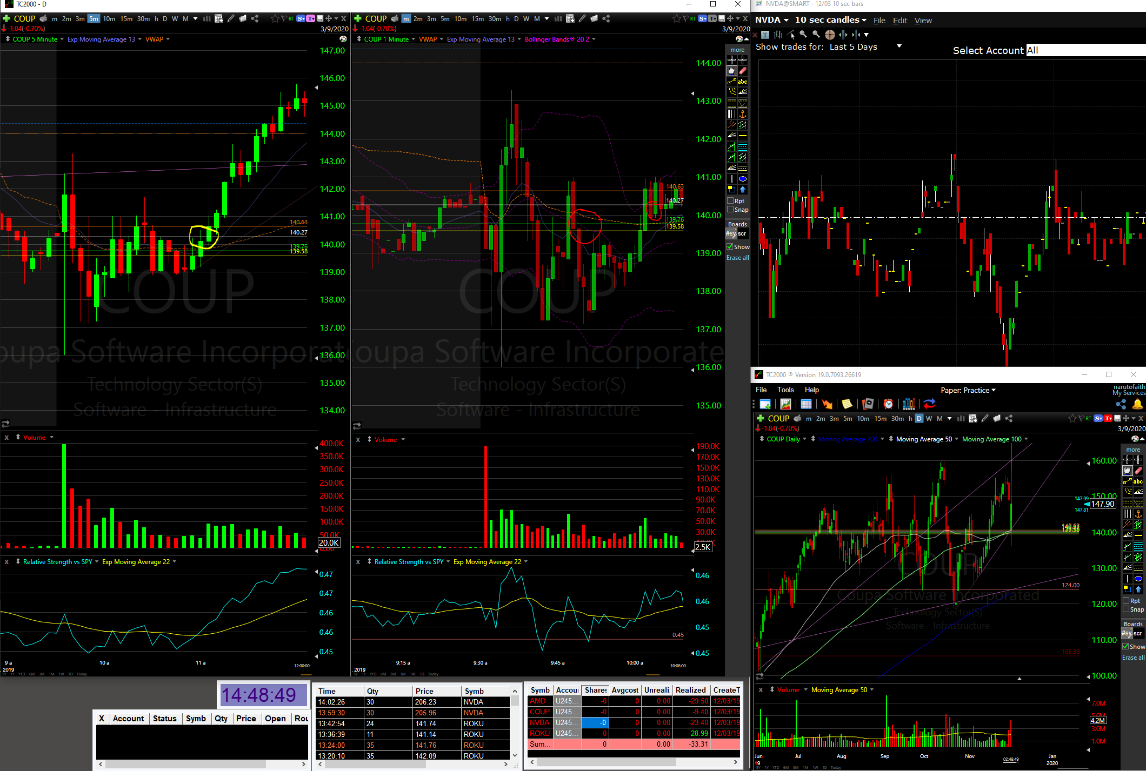
Task: Click color palette icon on daily chart
Action: (x=1135, y=439)
